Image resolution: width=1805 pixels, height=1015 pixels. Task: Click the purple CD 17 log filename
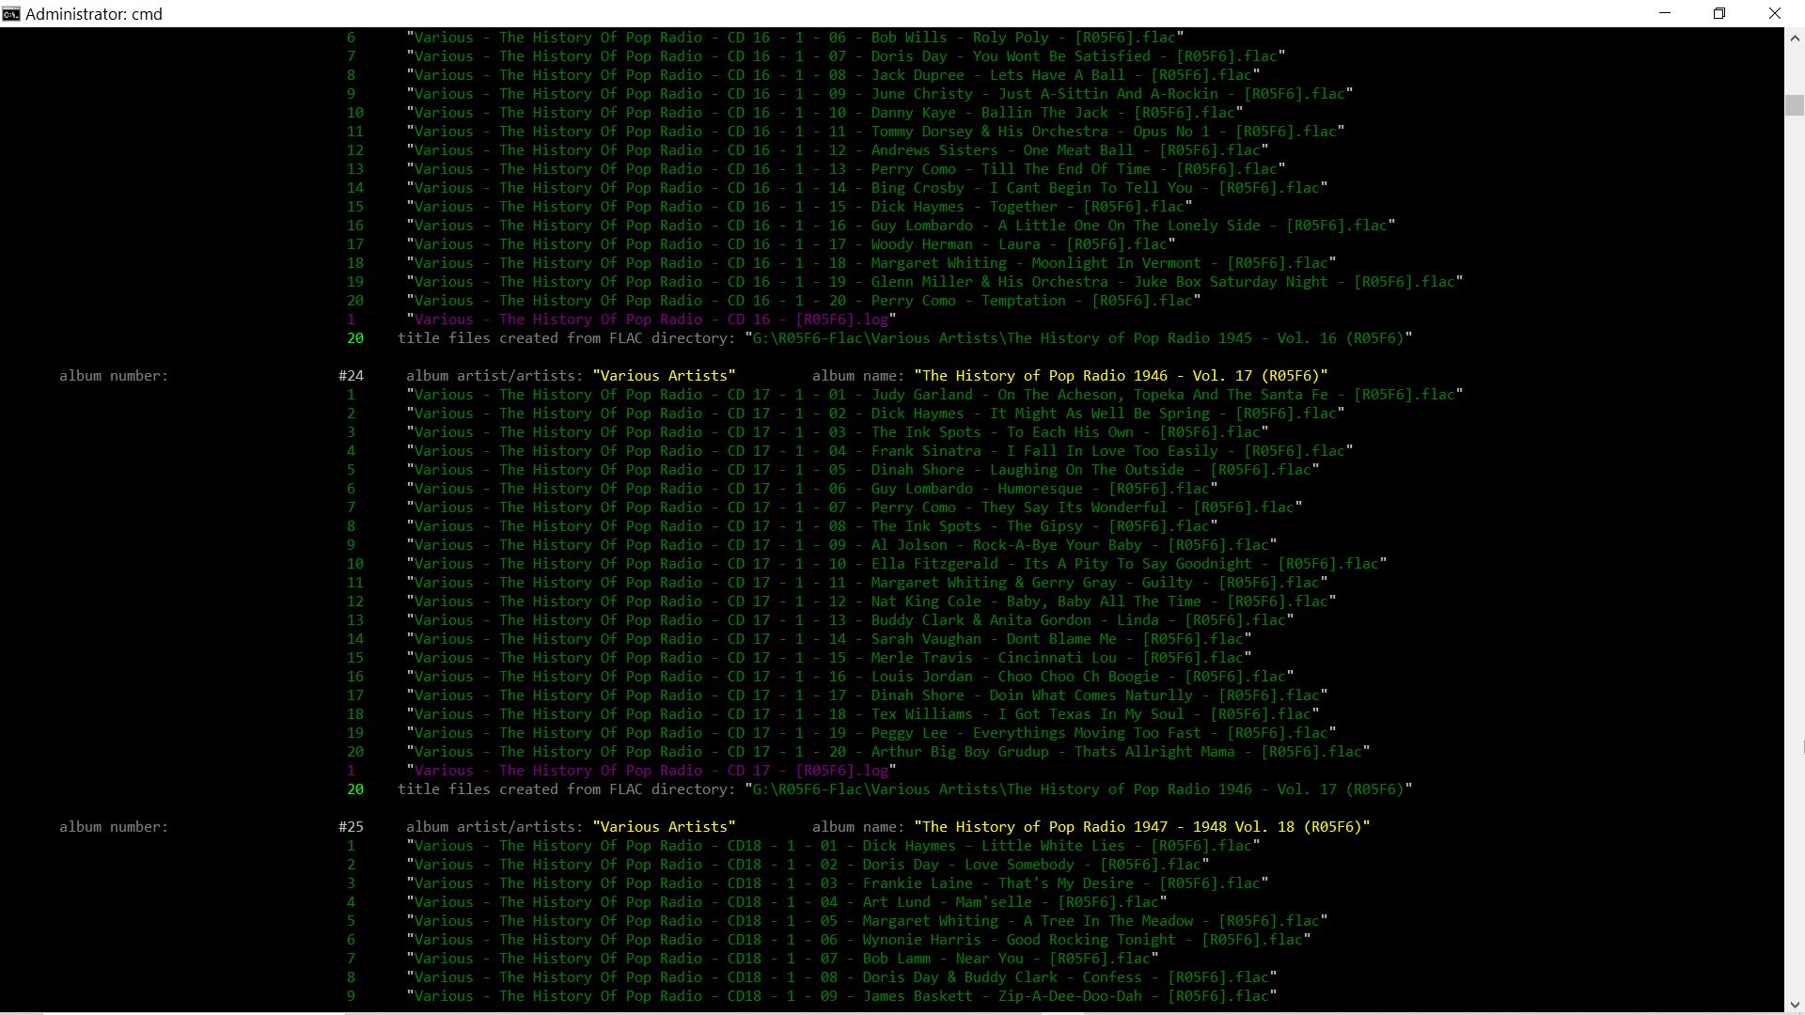pyautogui.click(x=651, y=771)
